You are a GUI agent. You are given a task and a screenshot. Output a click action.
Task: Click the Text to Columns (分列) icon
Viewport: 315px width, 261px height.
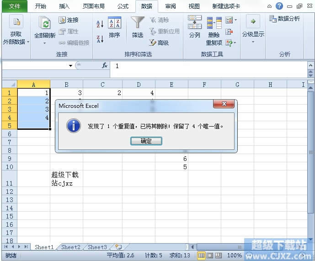(195, 23)
